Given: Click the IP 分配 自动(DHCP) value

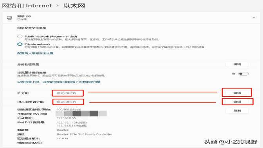Looking at the screenshot, I should pyautogui.click(x=67, y=93).
